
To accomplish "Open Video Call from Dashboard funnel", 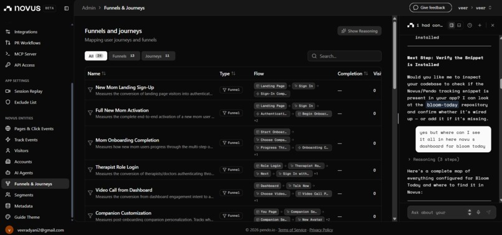I will tap(123, 190).
